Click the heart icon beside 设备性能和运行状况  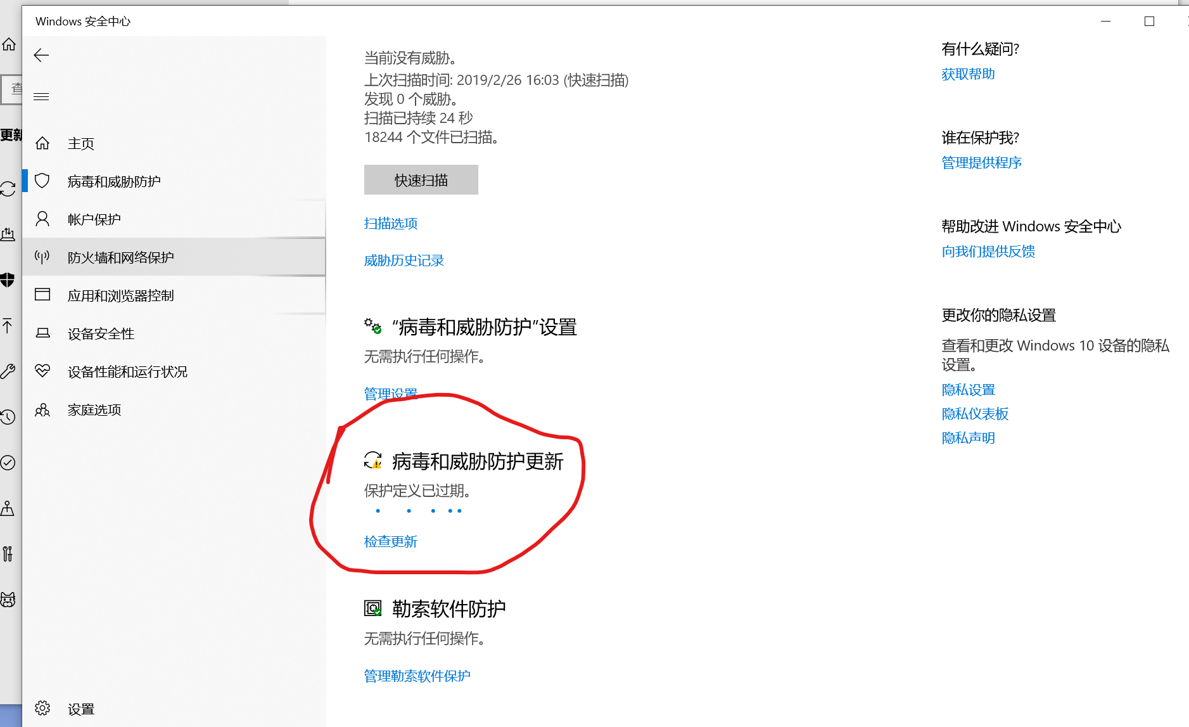[x=42, y=371]
